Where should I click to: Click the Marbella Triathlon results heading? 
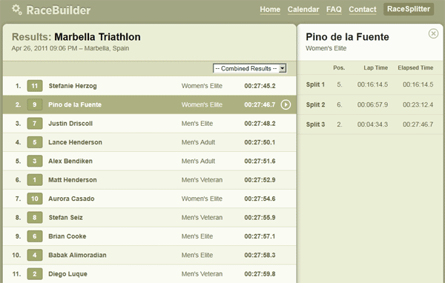click(76, 37)
